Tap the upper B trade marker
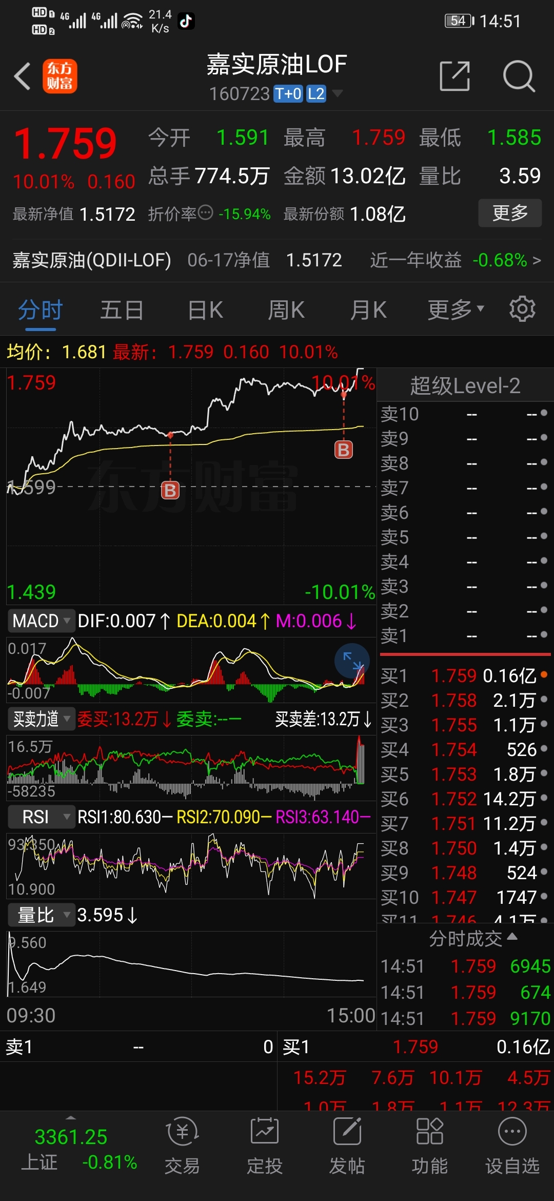The width and height of the screenshot is (554, 1201). (x=344, y=450)
